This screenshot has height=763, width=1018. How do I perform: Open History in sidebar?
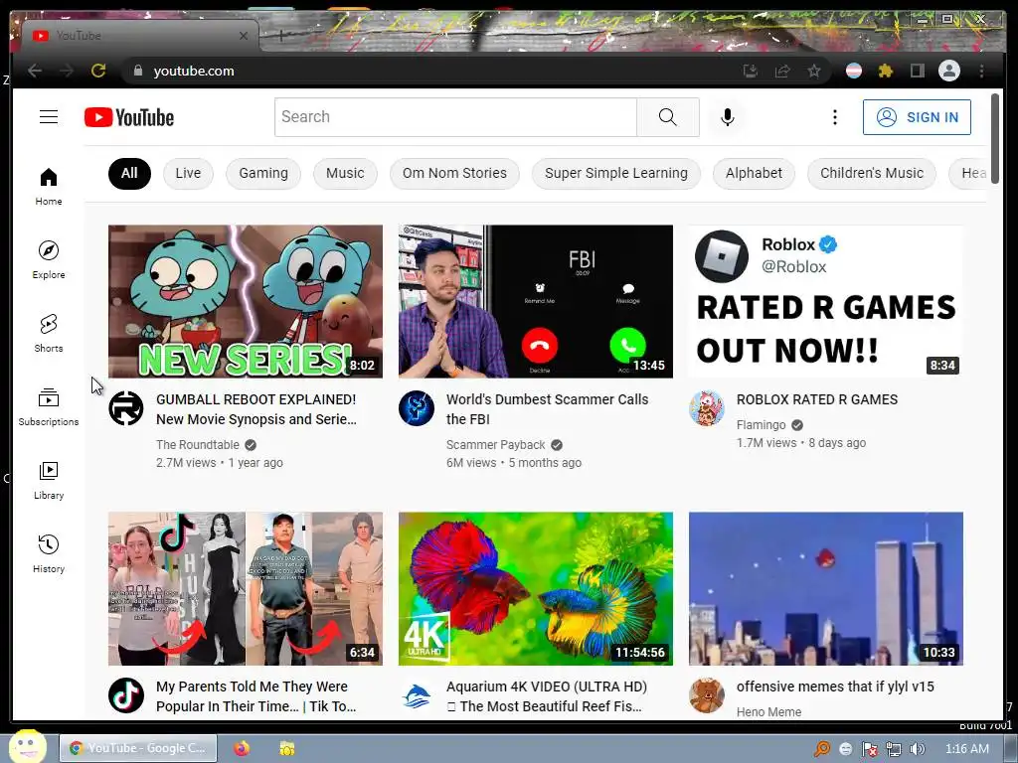49,553
